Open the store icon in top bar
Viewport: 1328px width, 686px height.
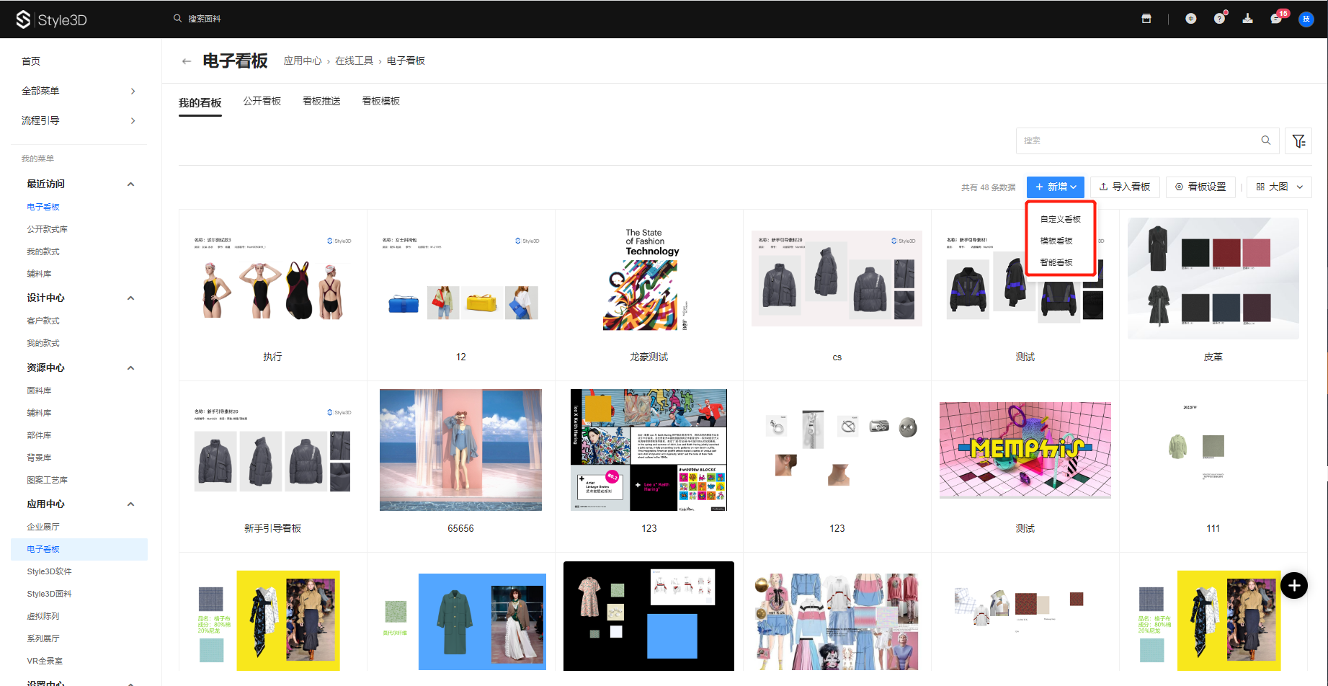tap(1146, 19)
